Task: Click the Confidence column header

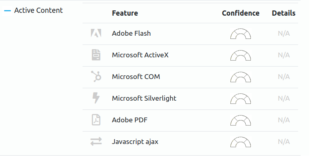Action: (241, 13)
